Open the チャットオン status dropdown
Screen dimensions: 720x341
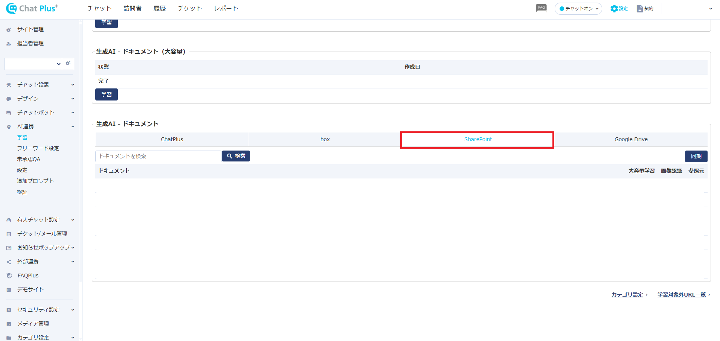click(x=578, y=8)
